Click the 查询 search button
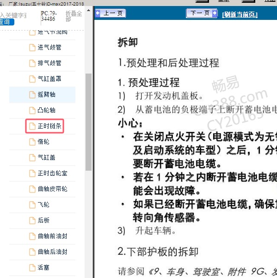The height and width of the screenshot is (278, 277). [x=7, y=22]
